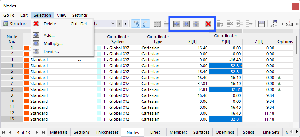Screen dimensions: 300x137
Task: Click the support option icon in row 6
Action: tap(279, 78)
